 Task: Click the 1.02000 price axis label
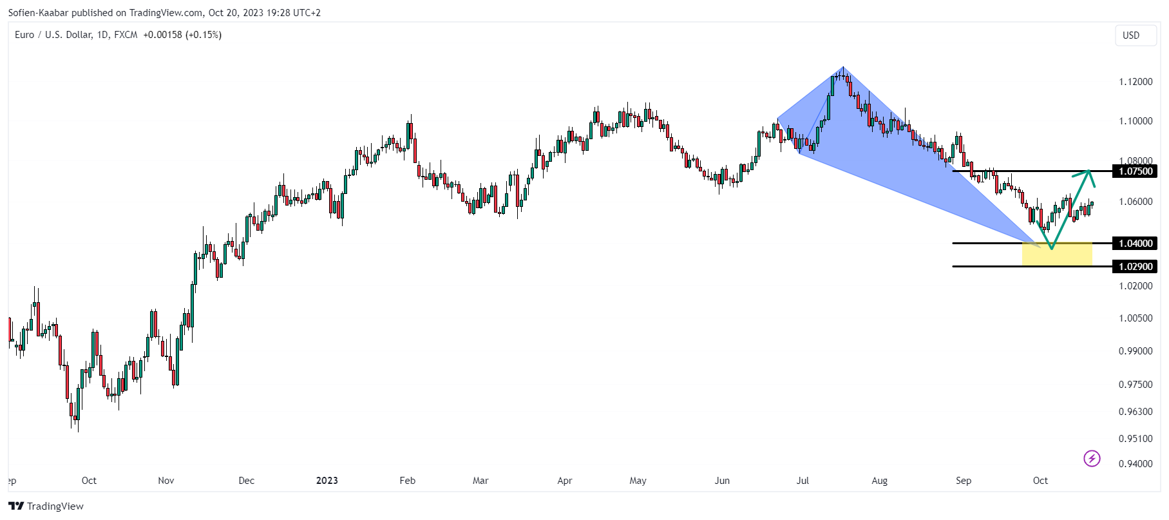[x=1136, y=286]
